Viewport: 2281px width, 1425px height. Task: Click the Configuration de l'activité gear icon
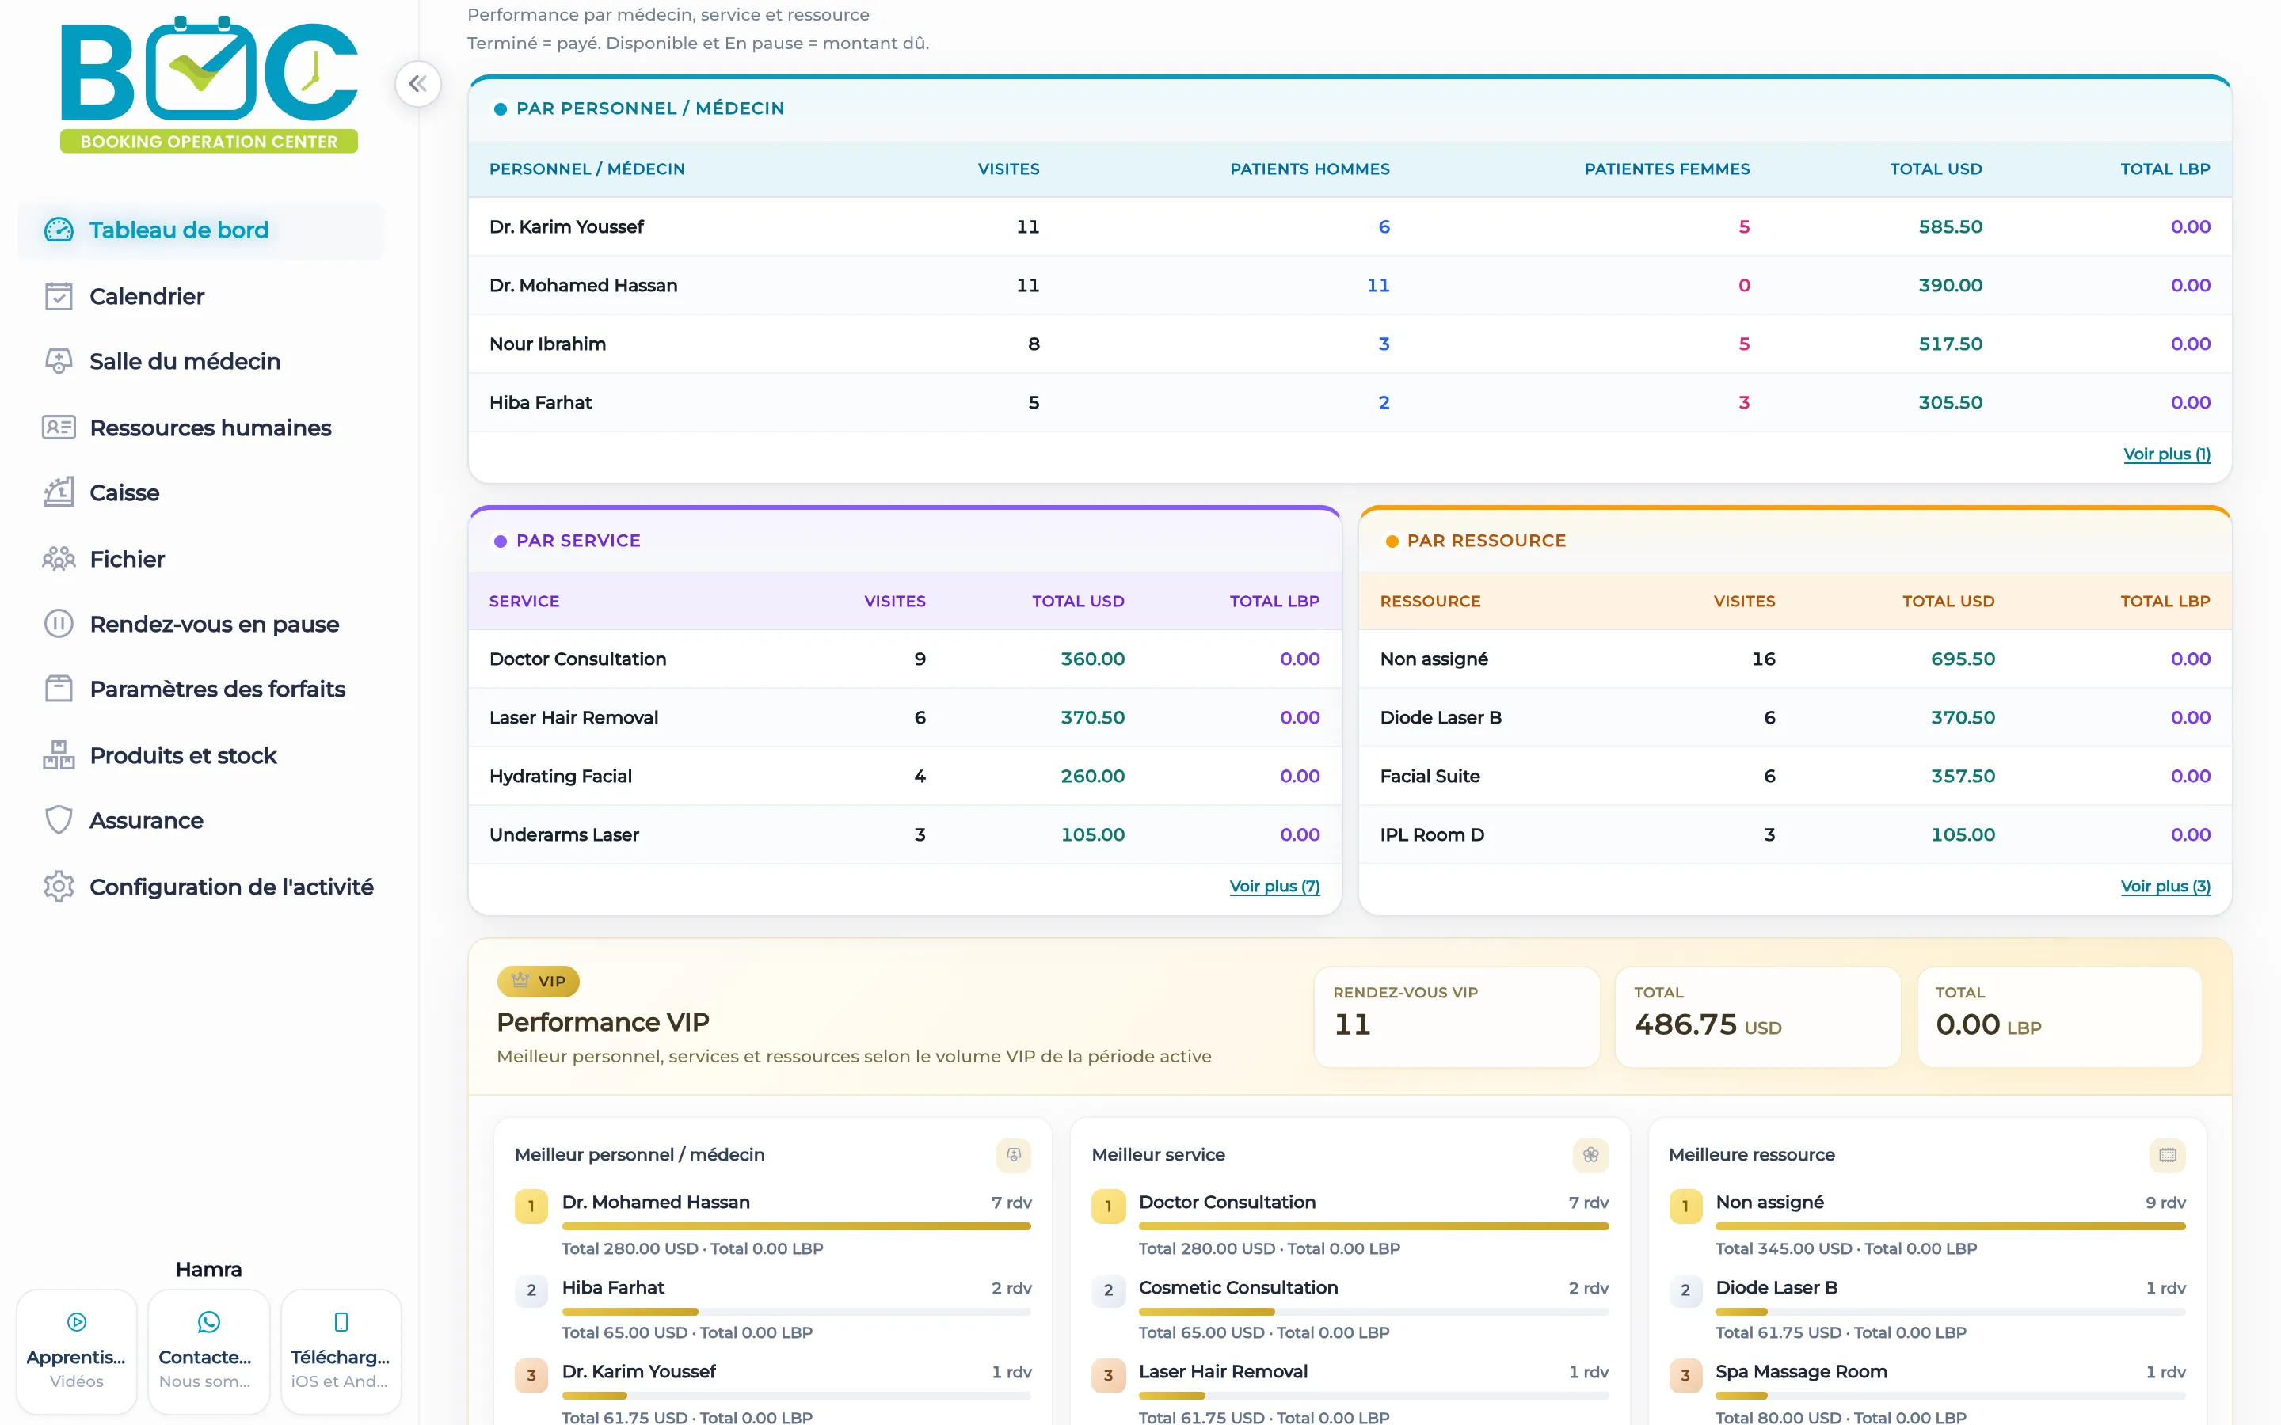pyautogui.click(x=59, y=886)
